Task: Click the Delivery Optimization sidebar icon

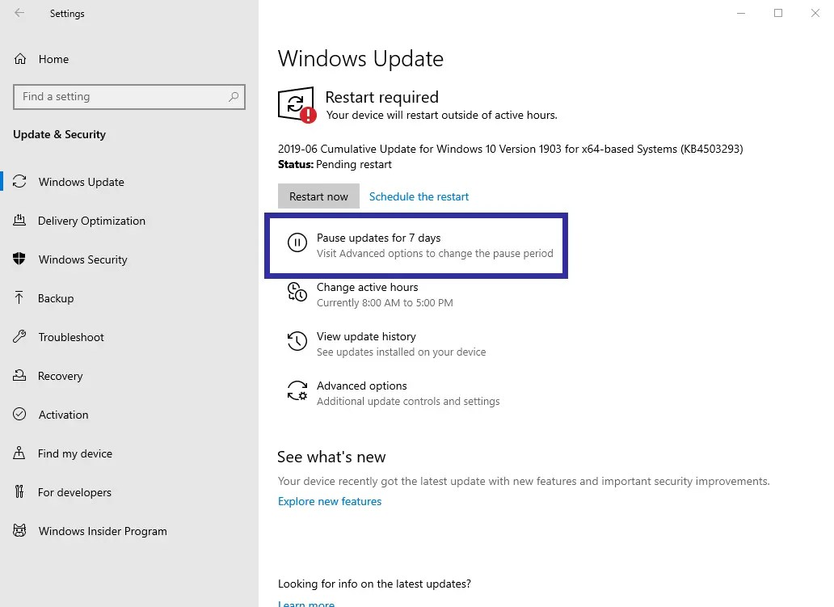Action: tap(19, 220)
